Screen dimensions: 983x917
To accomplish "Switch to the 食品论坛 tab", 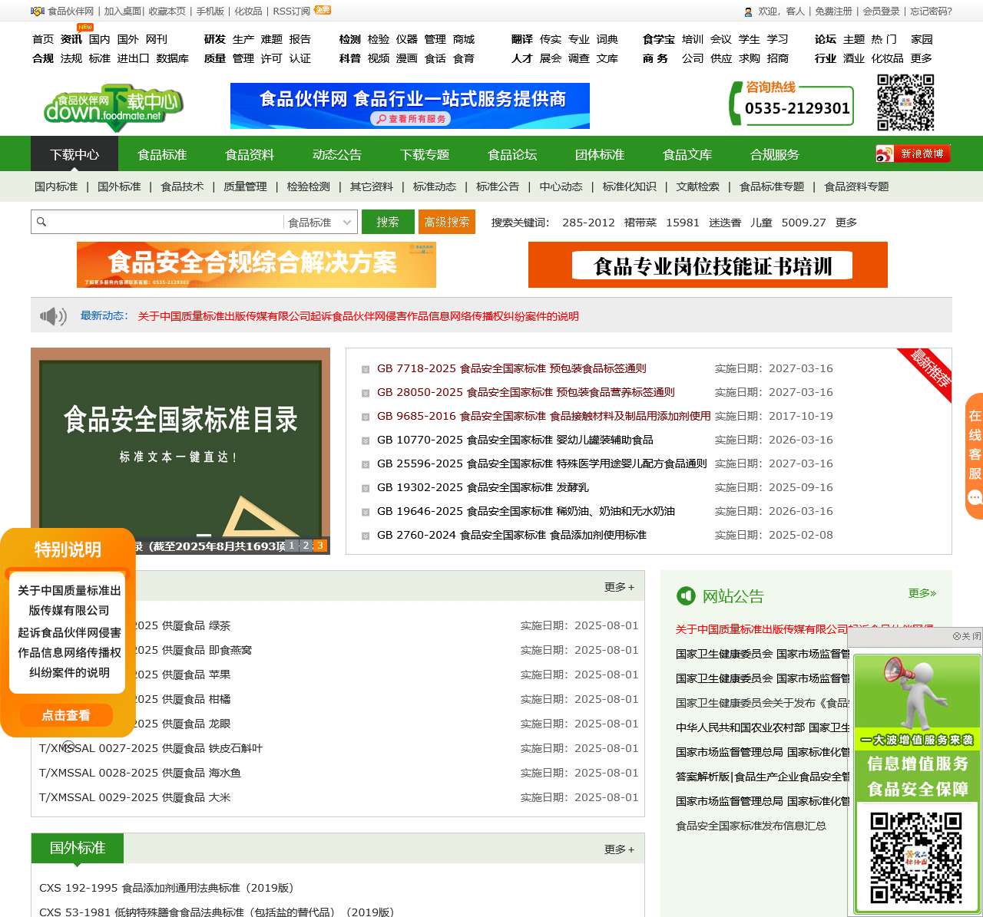I will pos(512,153).
